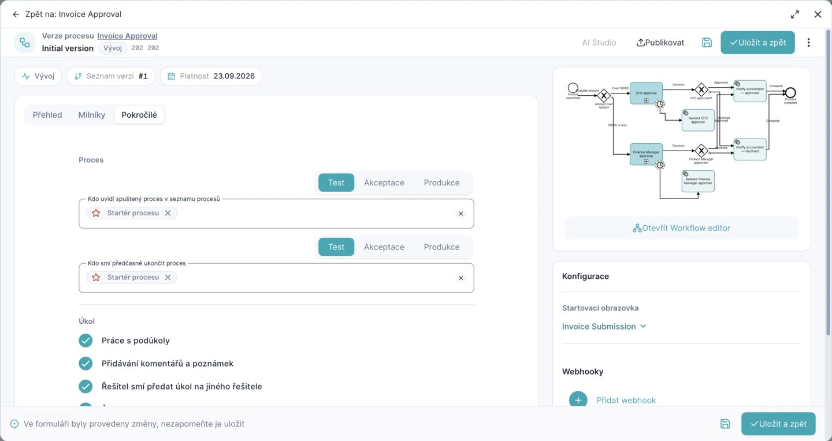Click the process version workflow icon
This screenshot has width=832, height=441.
tap(25, 42)
